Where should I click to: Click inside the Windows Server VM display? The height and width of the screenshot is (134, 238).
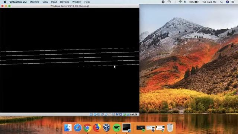coord(70,60)
